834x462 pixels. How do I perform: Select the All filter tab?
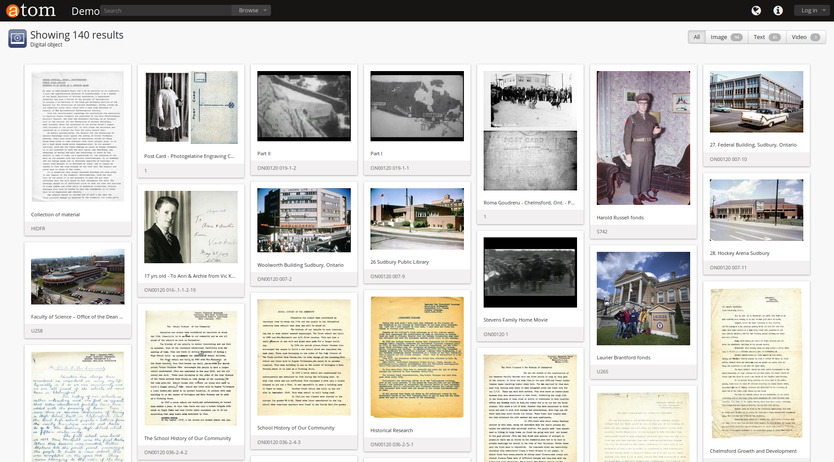(x=696, y=37)
